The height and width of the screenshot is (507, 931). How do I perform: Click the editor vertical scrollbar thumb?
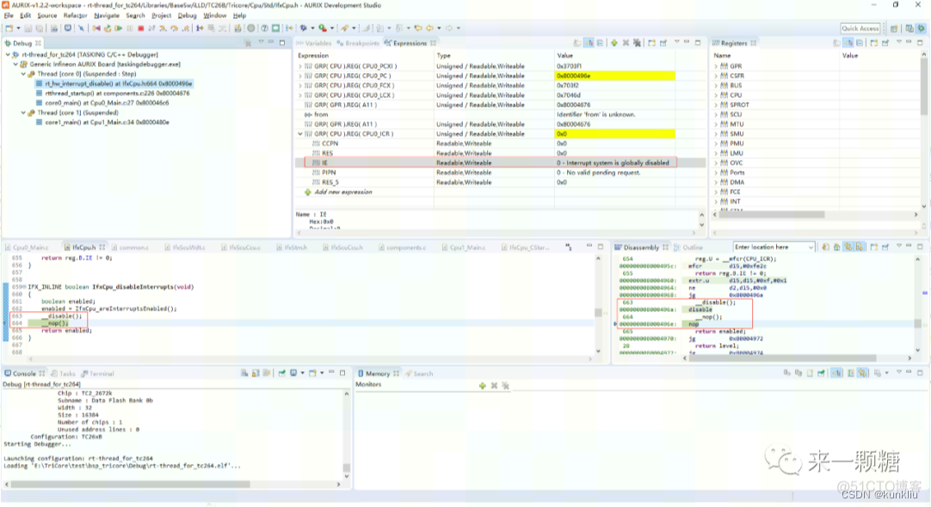pyautogui.click(x=598, y=313)
